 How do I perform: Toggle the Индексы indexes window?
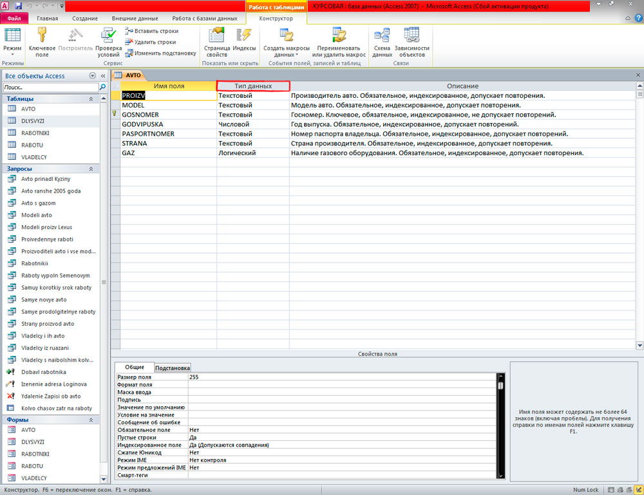coord(244,40)
